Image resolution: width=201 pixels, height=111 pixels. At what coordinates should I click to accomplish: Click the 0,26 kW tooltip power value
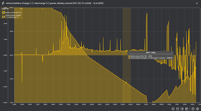coord(170,58)
